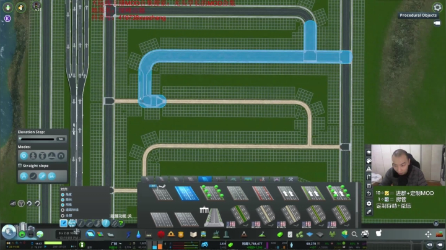Open the Police menu
Viewport: 446px width, 250px height.
pos(181,235)
